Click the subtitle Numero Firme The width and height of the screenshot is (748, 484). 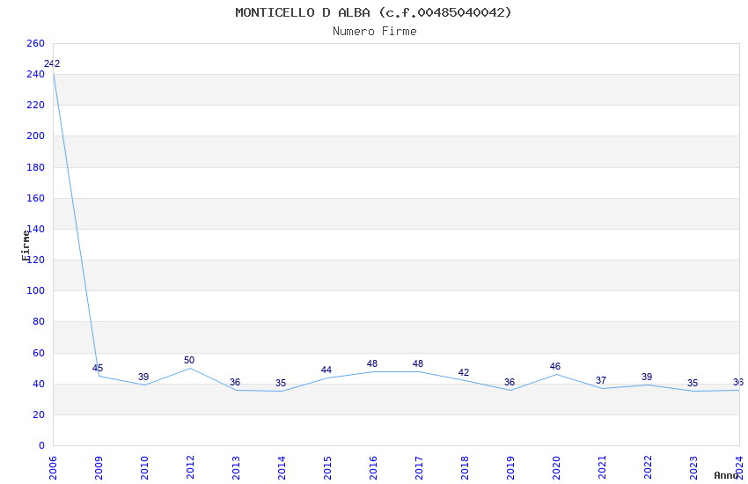(375, 32)
